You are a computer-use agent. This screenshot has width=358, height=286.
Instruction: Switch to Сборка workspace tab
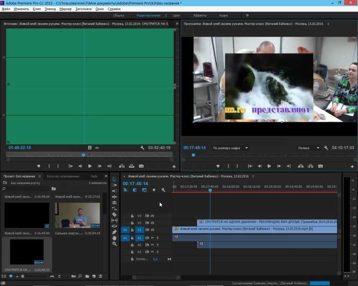tap(119, 15)
